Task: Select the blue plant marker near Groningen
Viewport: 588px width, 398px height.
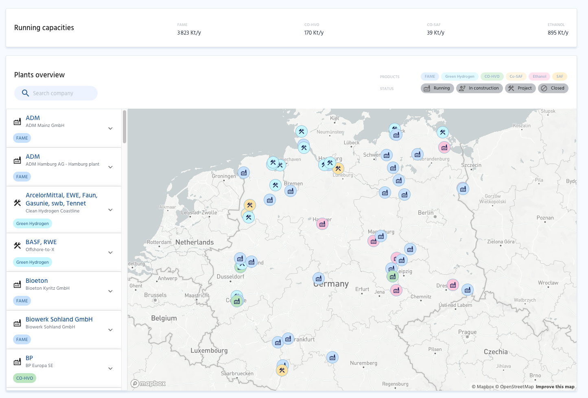Action: [x=244, y=173]
